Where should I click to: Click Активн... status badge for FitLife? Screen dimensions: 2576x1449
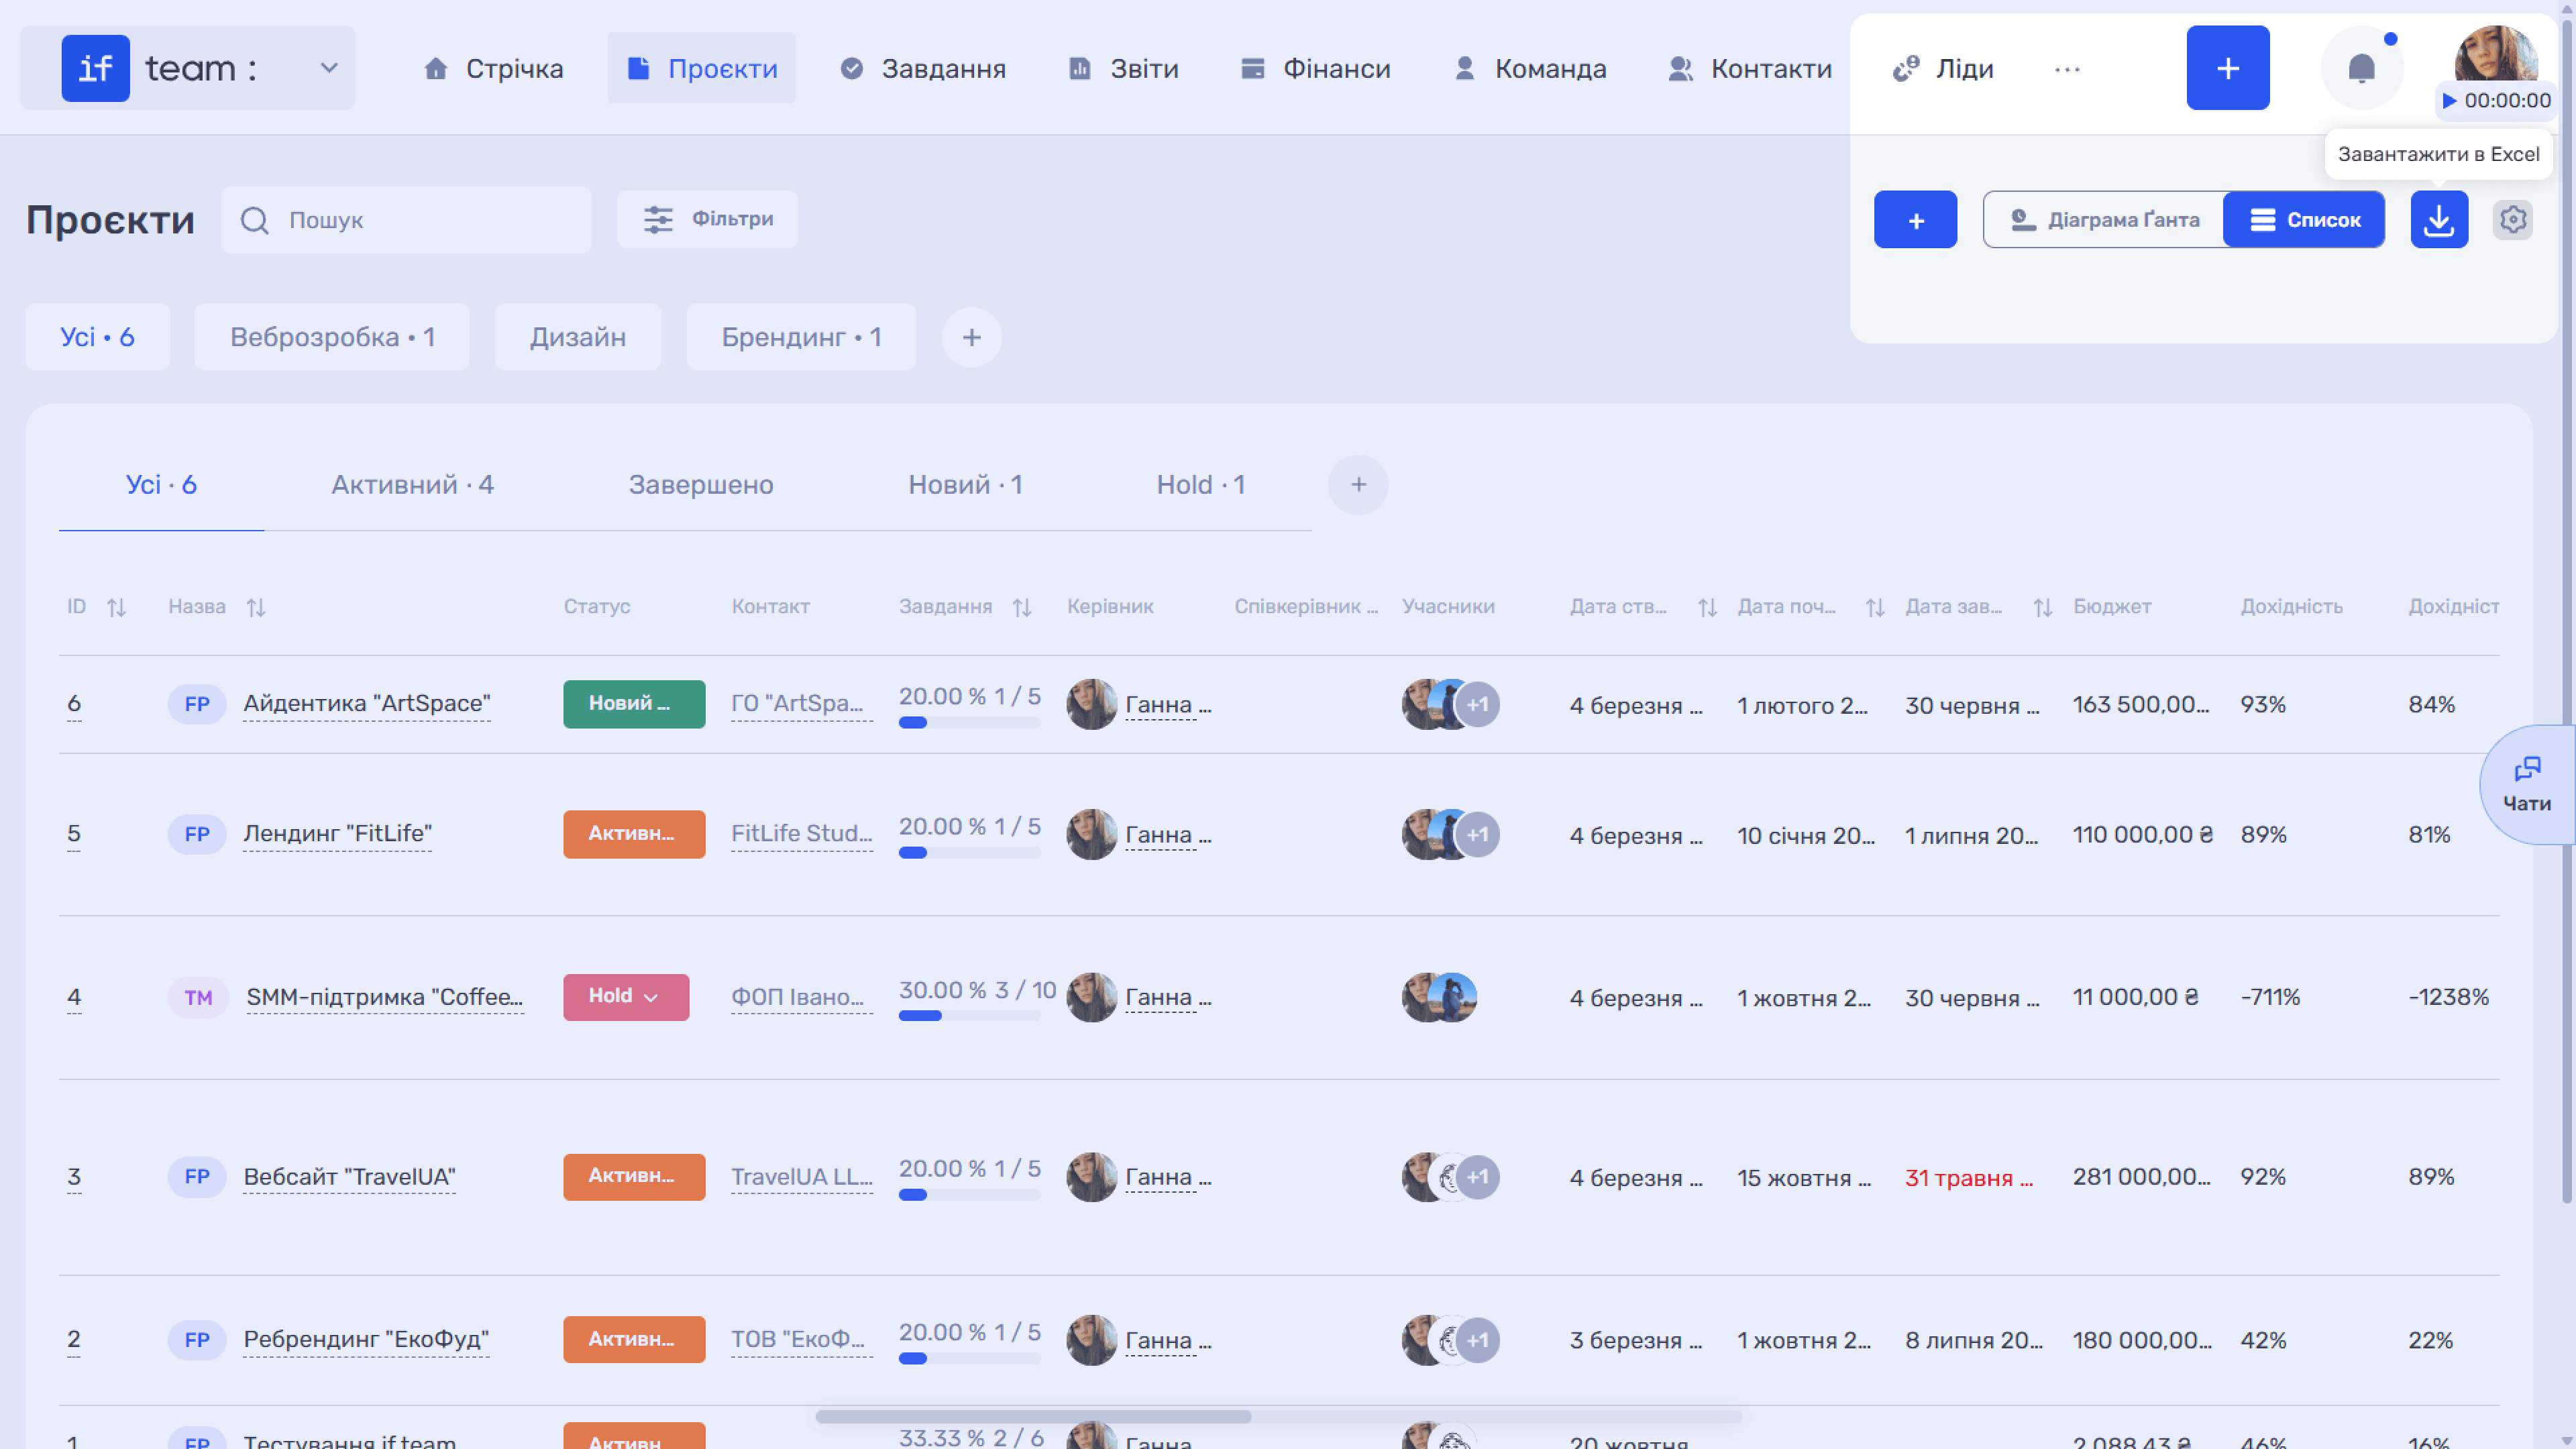click(x=634, y=834)
